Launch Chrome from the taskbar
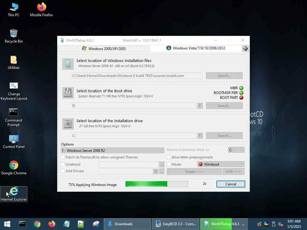307x230 pixels. click(x=37, y=224)
